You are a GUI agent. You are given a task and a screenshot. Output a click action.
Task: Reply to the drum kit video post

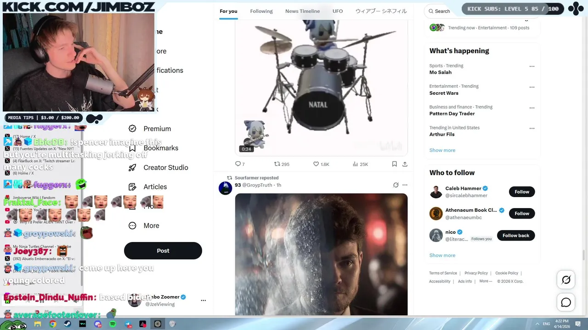[x=240, y=164]
